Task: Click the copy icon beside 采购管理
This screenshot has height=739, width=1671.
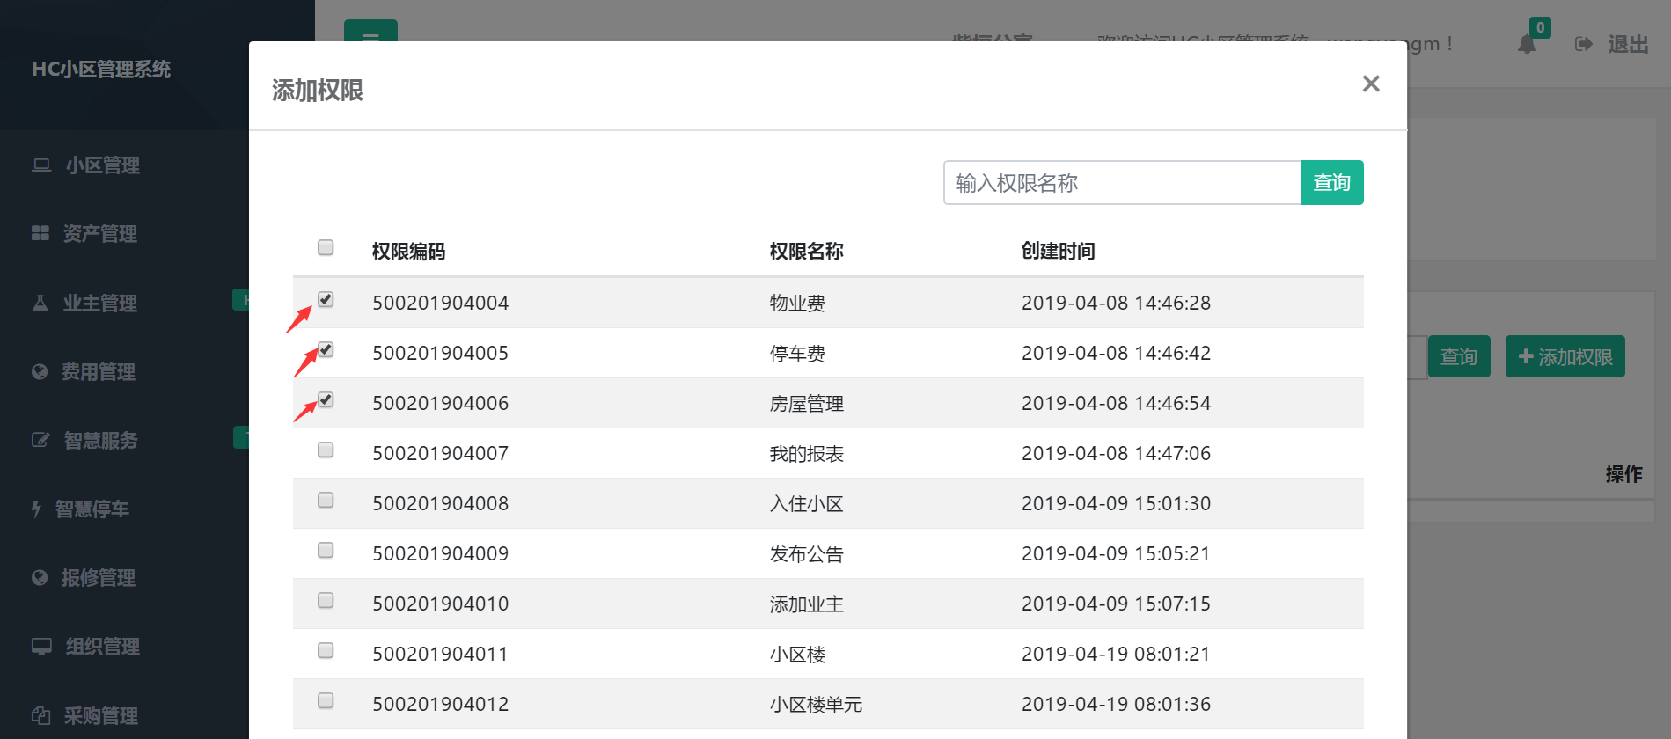Action: coord(40,715)
